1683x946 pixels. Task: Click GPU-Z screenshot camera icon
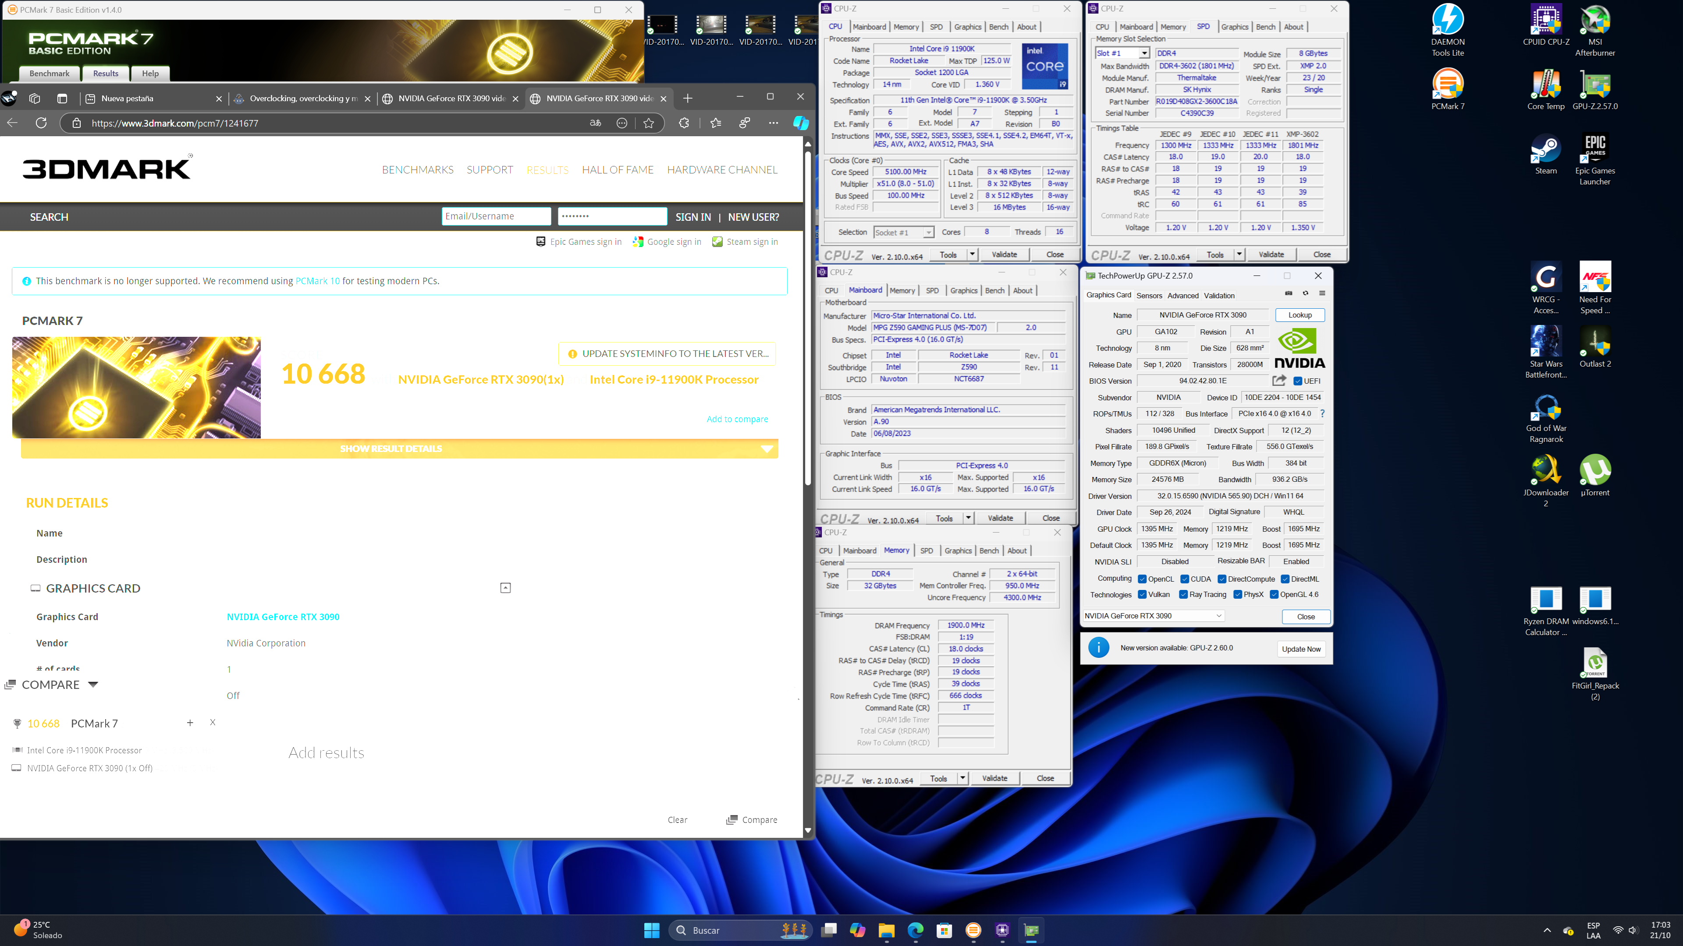[x=1289, y=293]
